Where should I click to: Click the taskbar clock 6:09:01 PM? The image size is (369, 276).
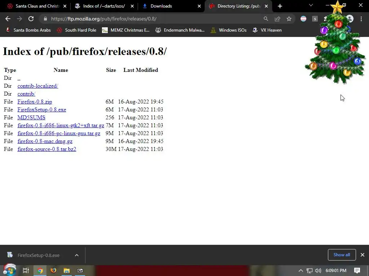[336, 271]
